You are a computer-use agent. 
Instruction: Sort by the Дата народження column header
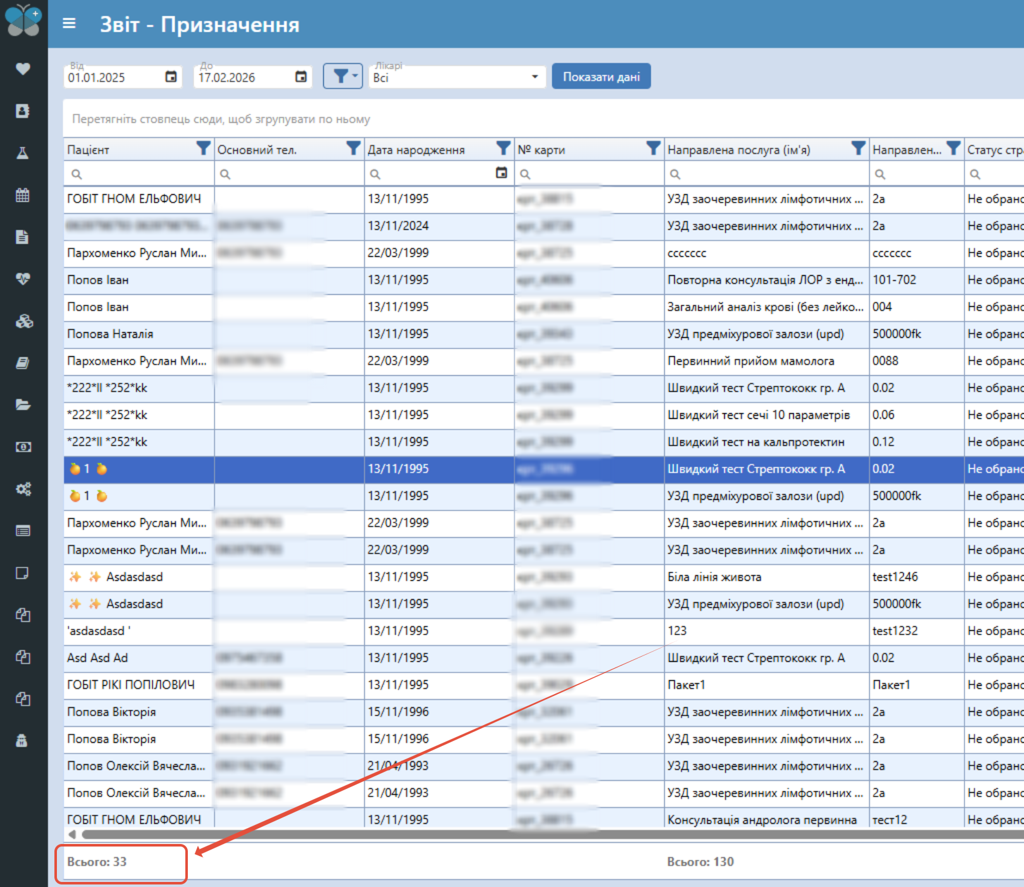click(416, 150)
